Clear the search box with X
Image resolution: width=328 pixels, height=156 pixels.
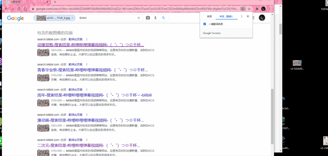[139, 18]
